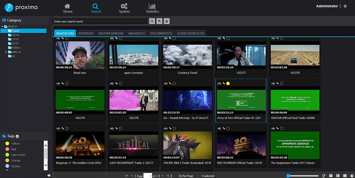Filter by the Light Green tag
This screenshot has width=355, height=178.
[15, 155]
